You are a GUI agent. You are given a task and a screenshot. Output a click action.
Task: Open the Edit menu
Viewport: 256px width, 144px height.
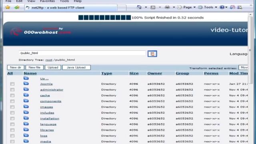[19, 1]
